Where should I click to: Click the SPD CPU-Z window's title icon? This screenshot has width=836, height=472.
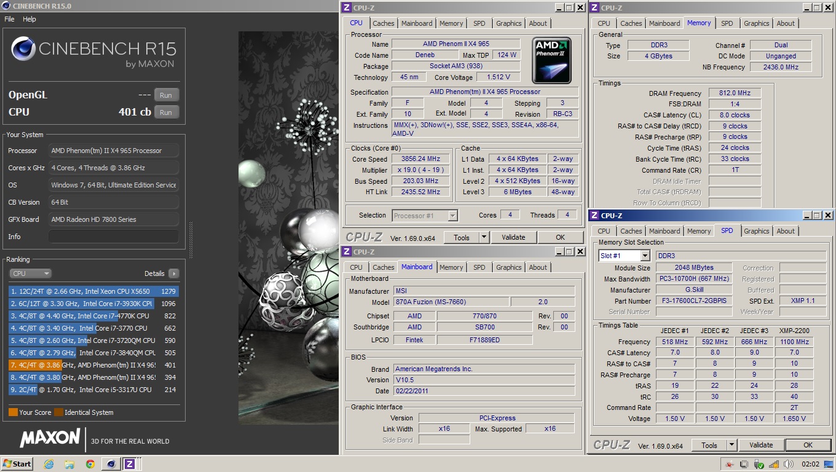(594, 215)
